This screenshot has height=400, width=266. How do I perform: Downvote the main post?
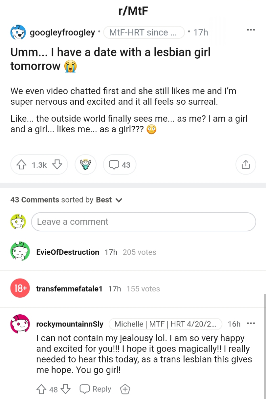click(57, 165)
